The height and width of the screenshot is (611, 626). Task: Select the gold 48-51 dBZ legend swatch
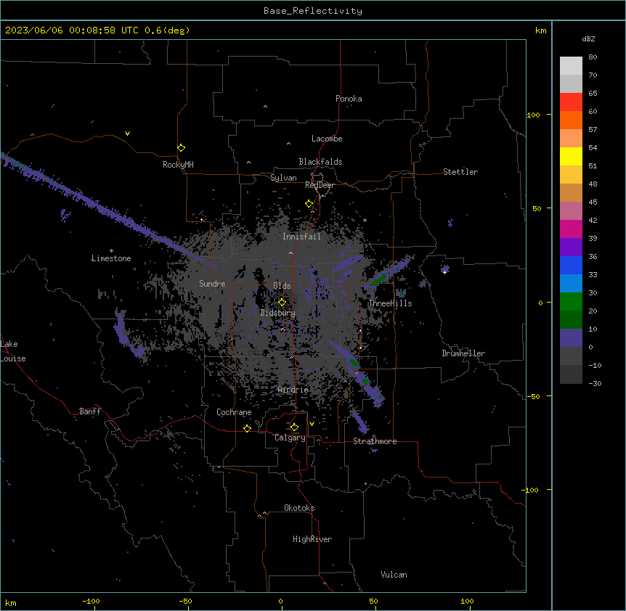tap(571, 175)
